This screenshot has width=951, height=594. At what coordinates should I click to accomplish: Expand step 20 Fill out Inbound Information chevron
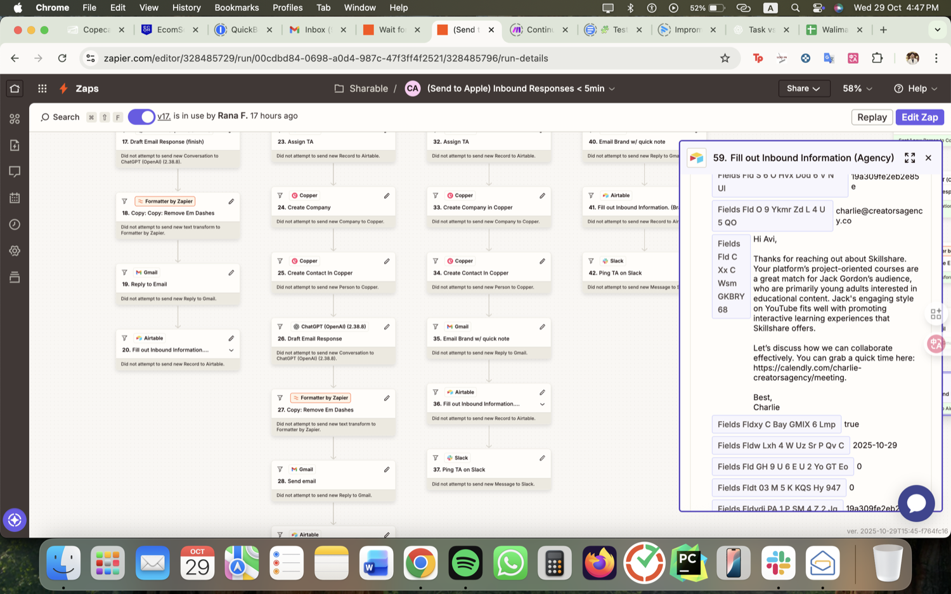click(x=231, y=351)
